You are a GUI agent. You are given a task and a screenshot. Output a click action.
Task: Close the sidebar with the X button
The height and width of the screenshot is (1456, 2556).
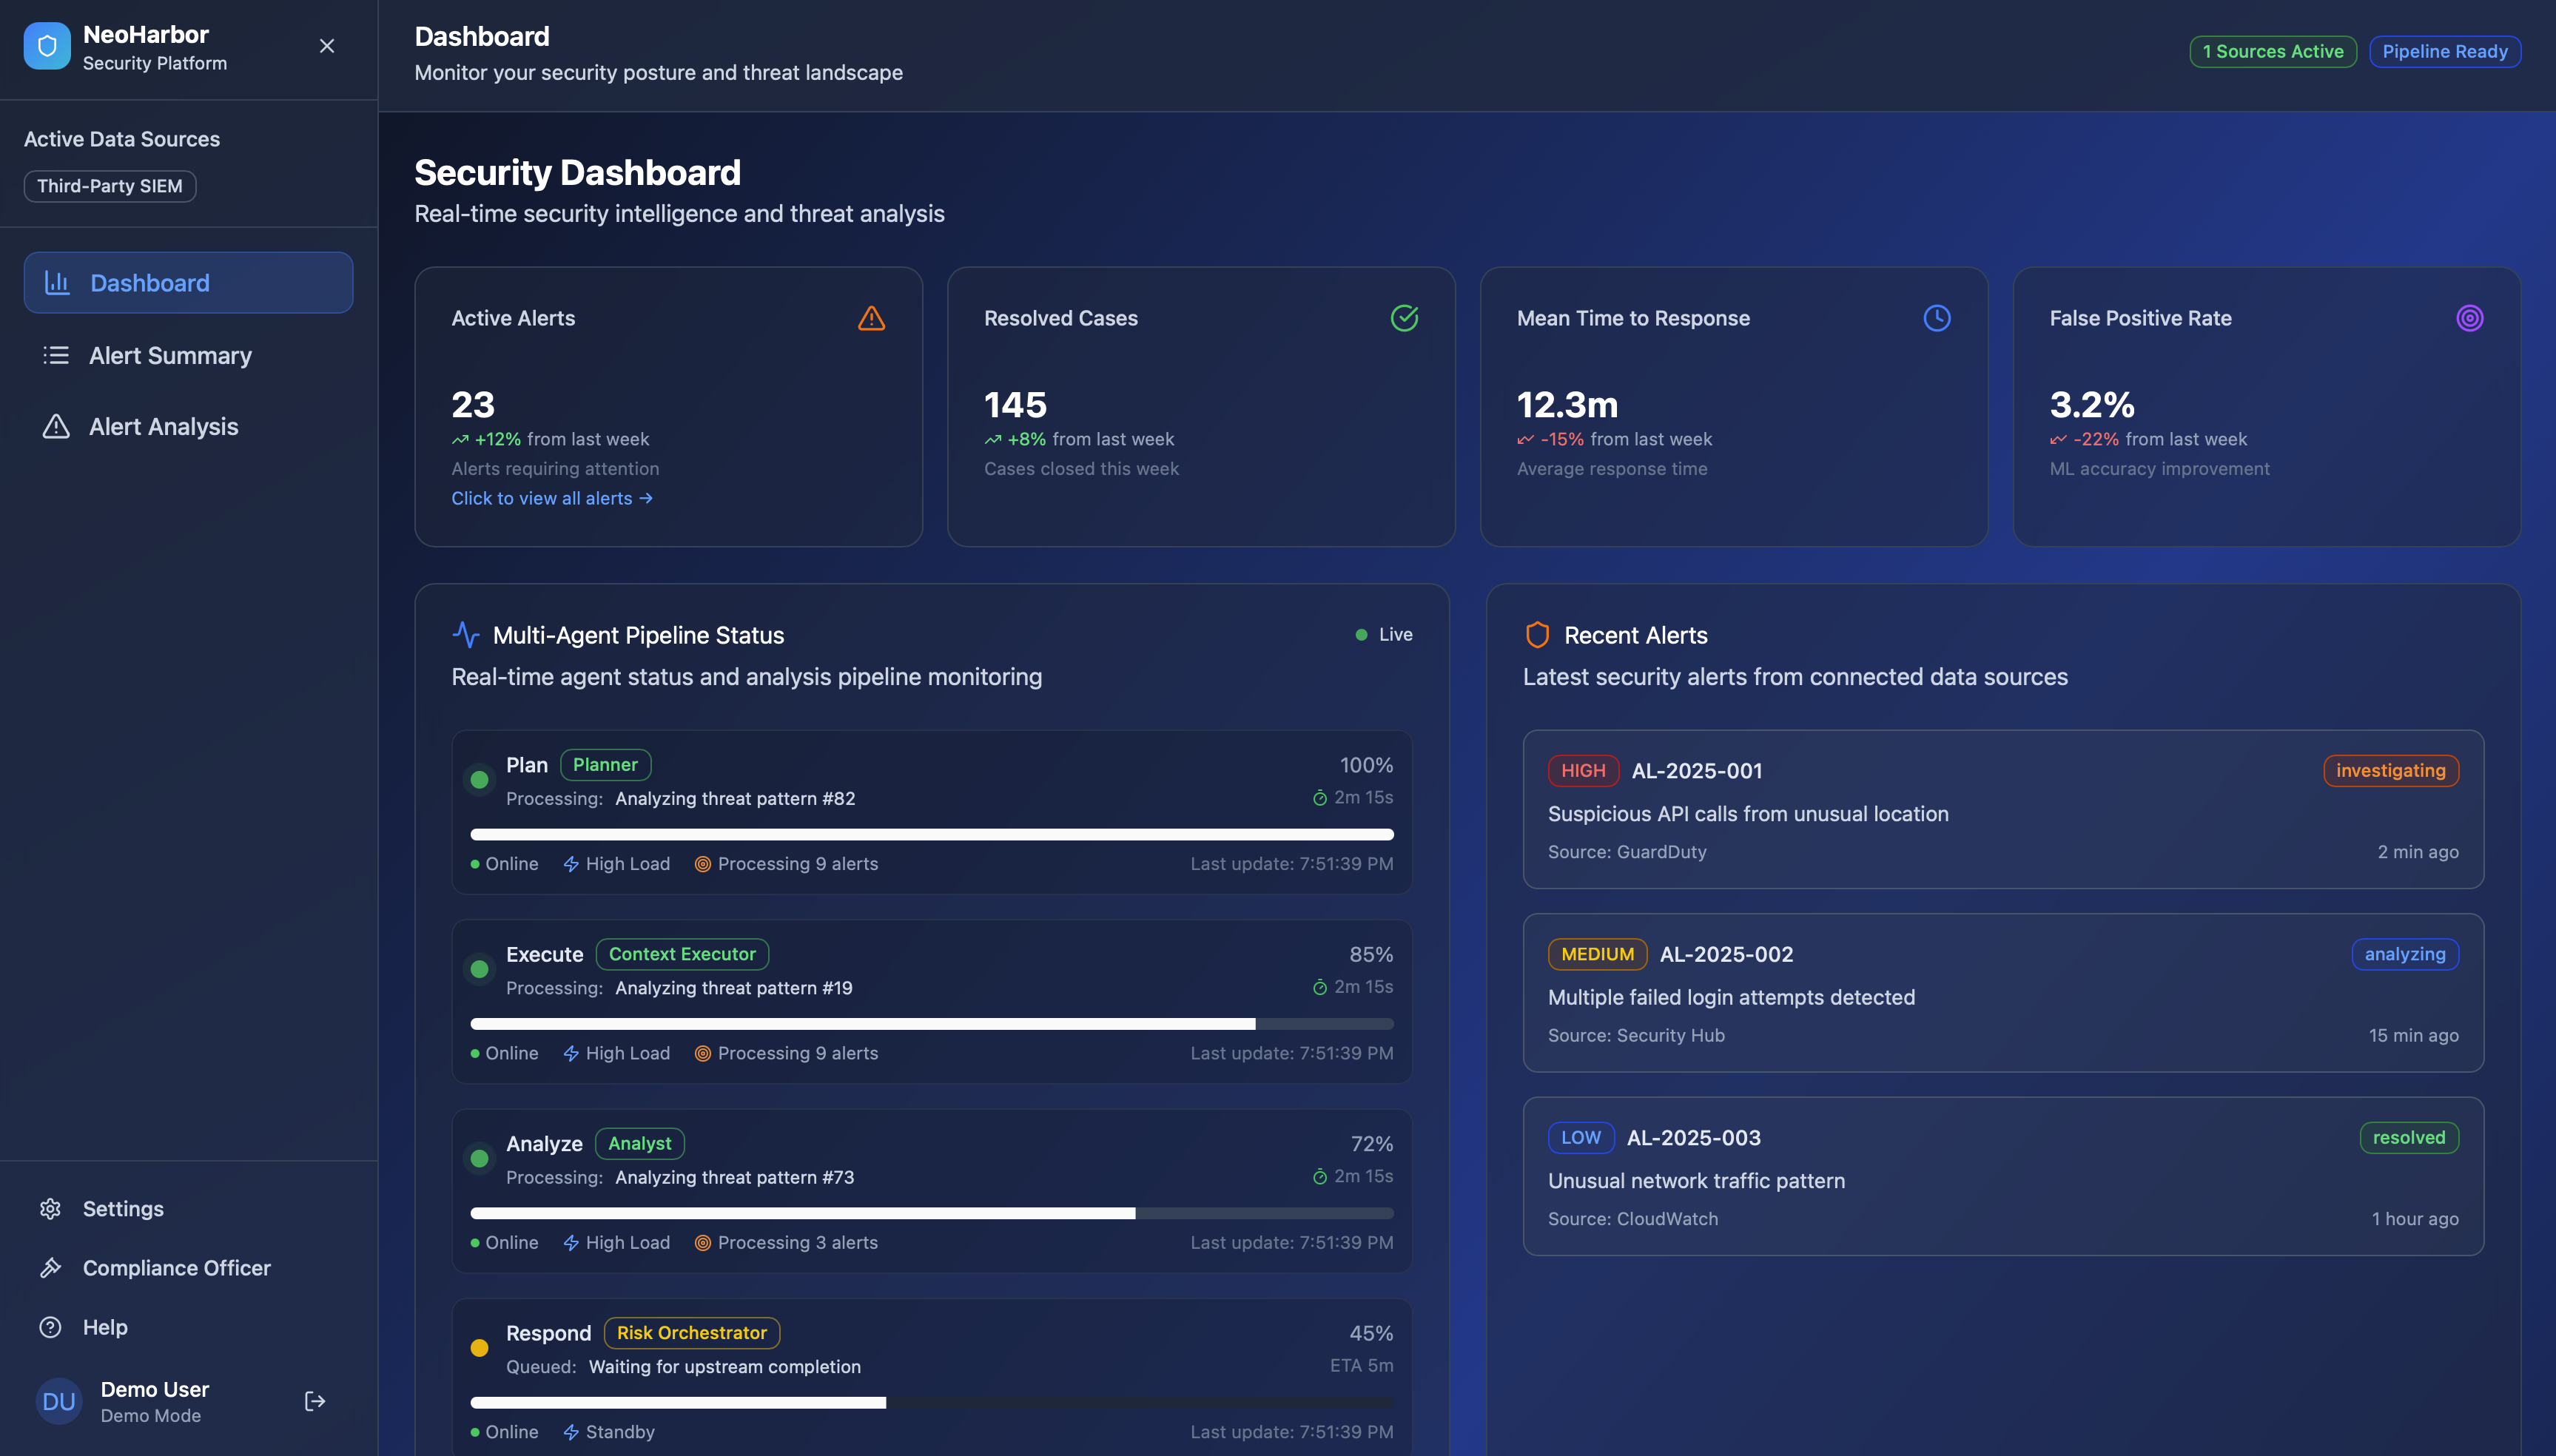pos(327,46)
